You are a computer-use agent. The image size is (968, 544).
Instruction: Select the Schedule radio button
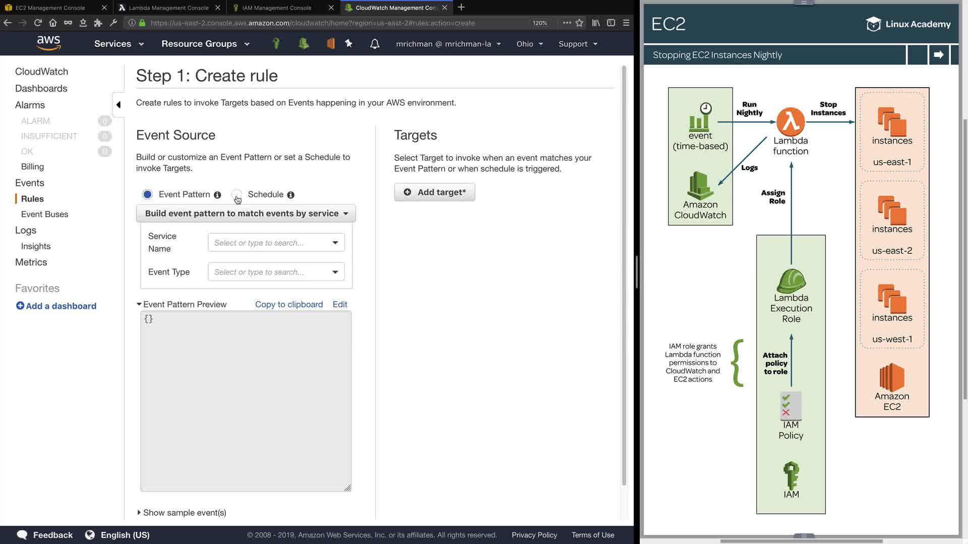point(236,193)
